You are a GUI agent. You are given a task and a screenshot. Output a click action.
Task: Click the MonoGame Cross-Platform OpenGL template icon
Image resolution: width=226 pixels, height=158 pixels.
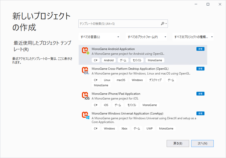coord(86,71)
